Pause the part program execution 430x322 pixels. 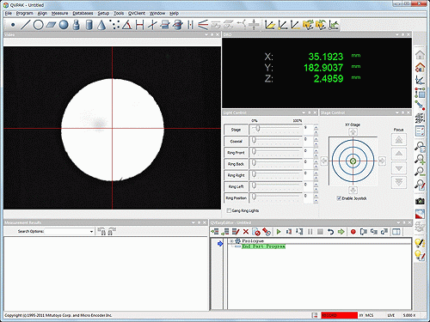point(310,232)
